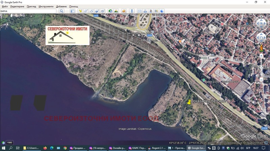The image size is (270, 151).
Task: Switch to the 'Продава' taskbar window
Action: point(78,148)
